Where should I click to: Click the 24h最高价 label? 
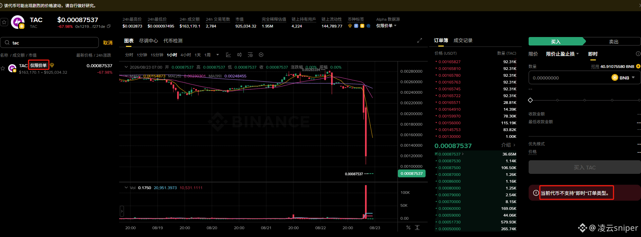132,19
